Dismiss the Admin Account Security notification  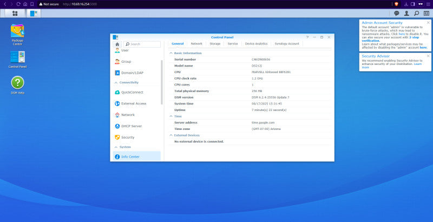coord(428,23)
